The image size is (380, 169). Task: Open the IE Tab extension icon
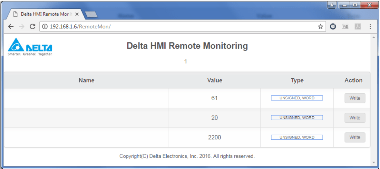coord(333,27)
